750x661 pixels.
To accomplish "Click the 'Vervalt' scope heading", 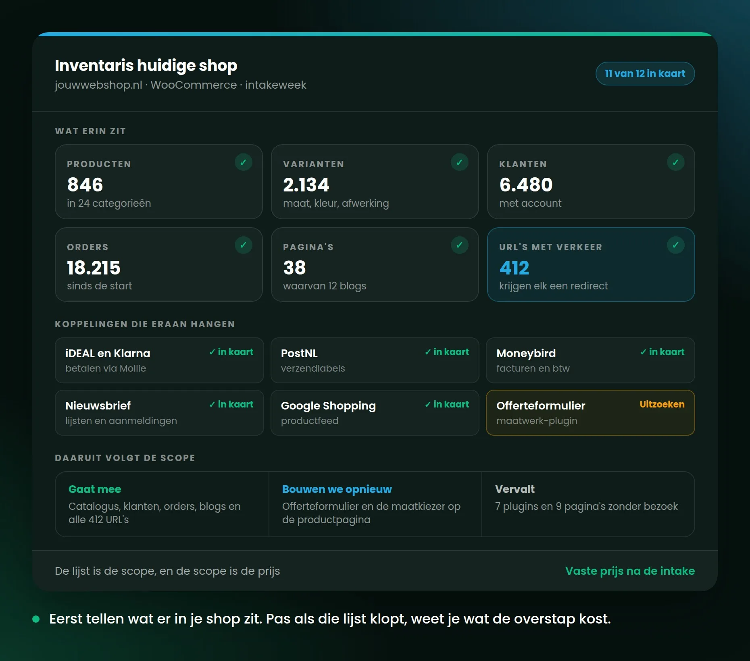I will click(x=515, y=489).
